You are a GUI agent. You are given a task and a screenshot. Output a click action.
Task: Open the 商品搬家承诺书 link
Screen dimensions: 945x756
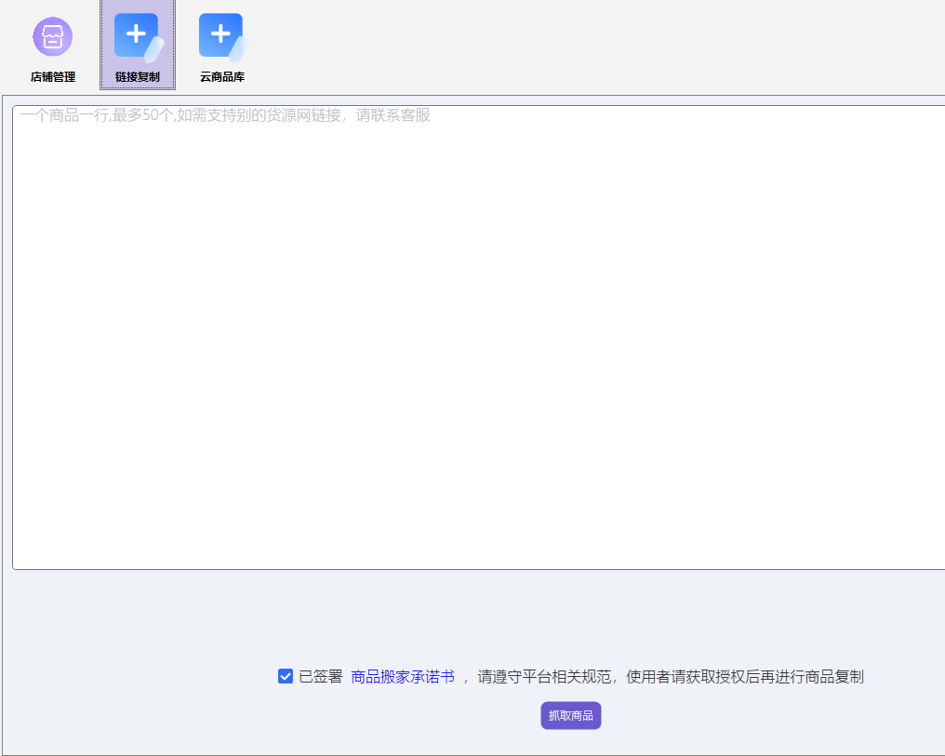pyautogui.click(x=402, y=677)
